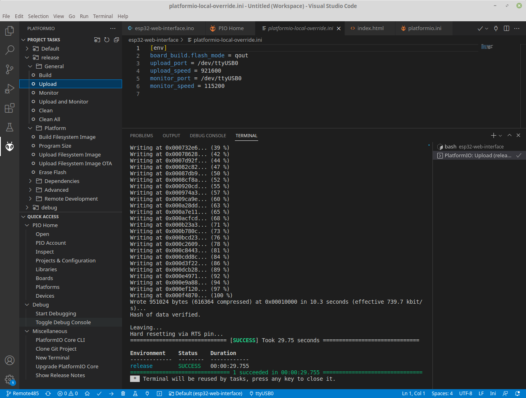Click Toggle Debug Console in Quick Access
This screenshot has width=526, height=398.
click(x=63, y=322)
